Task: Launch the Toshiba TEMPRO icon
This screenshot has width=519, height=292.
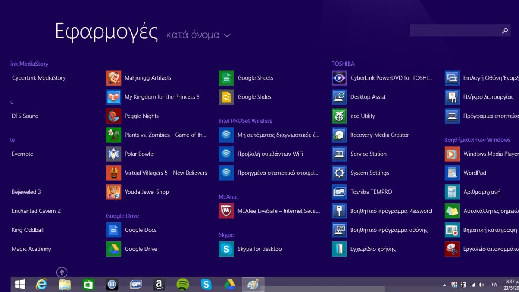Action: [339, 192]
